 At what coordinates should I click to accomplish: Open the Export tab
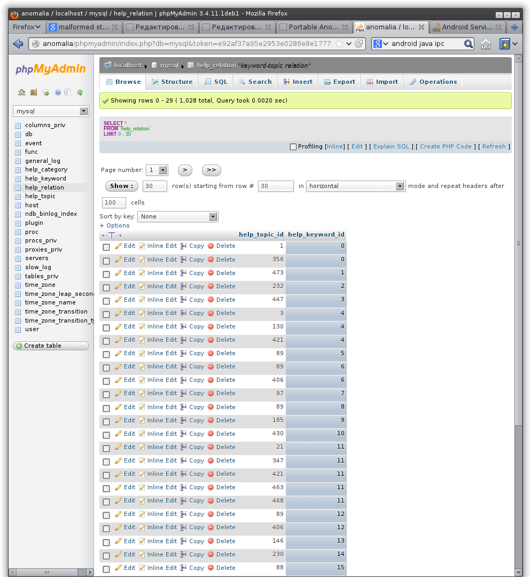point(339,82)
